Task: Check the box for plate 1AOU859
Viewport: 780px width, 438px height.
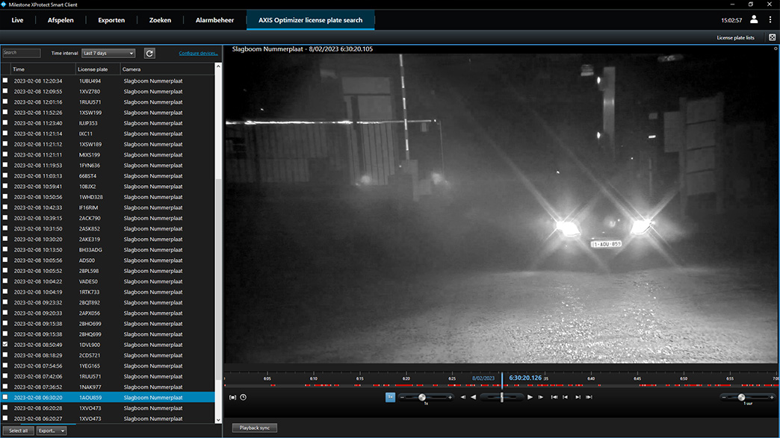Action: click(5, 397)
